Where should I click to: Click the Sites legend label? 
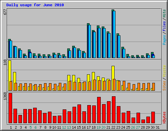[x=164, y=86]
